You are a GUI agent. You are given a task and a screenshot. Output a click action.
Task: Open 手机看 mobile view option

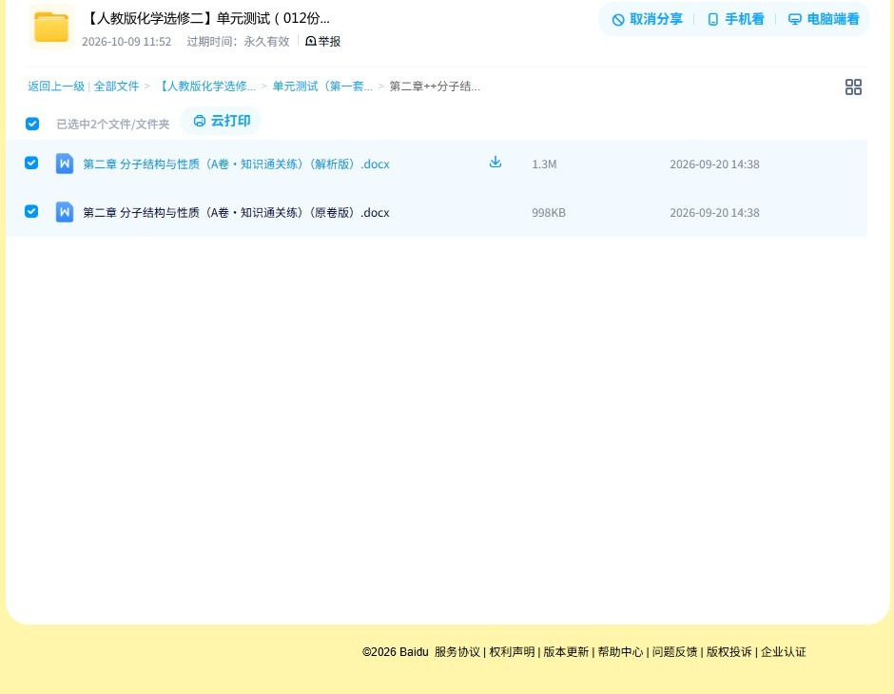(x=735, y=19)
